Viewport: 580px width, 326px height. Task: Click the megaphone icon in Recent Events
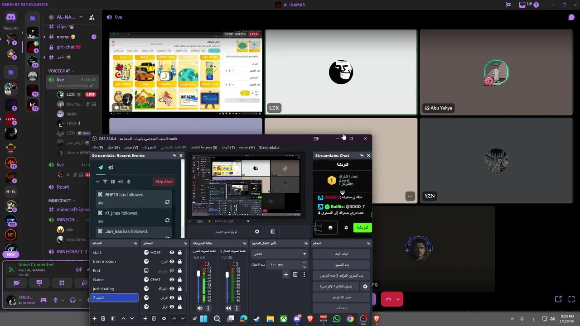coord(111,168)
